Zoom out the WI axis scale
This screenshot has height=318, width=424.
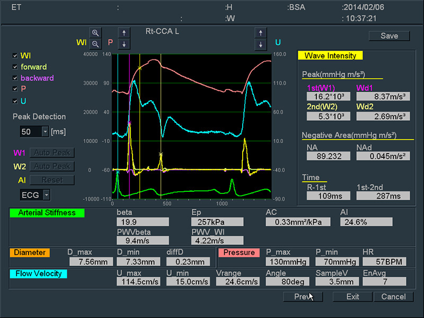coord(96,43)
